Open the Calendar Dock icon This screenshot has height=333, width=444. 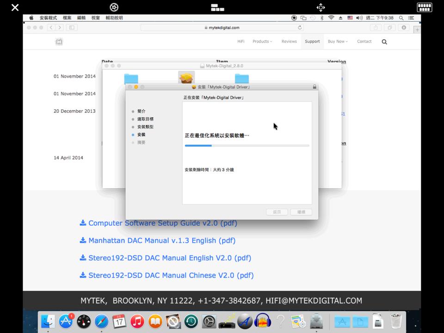tap(119, 322)
